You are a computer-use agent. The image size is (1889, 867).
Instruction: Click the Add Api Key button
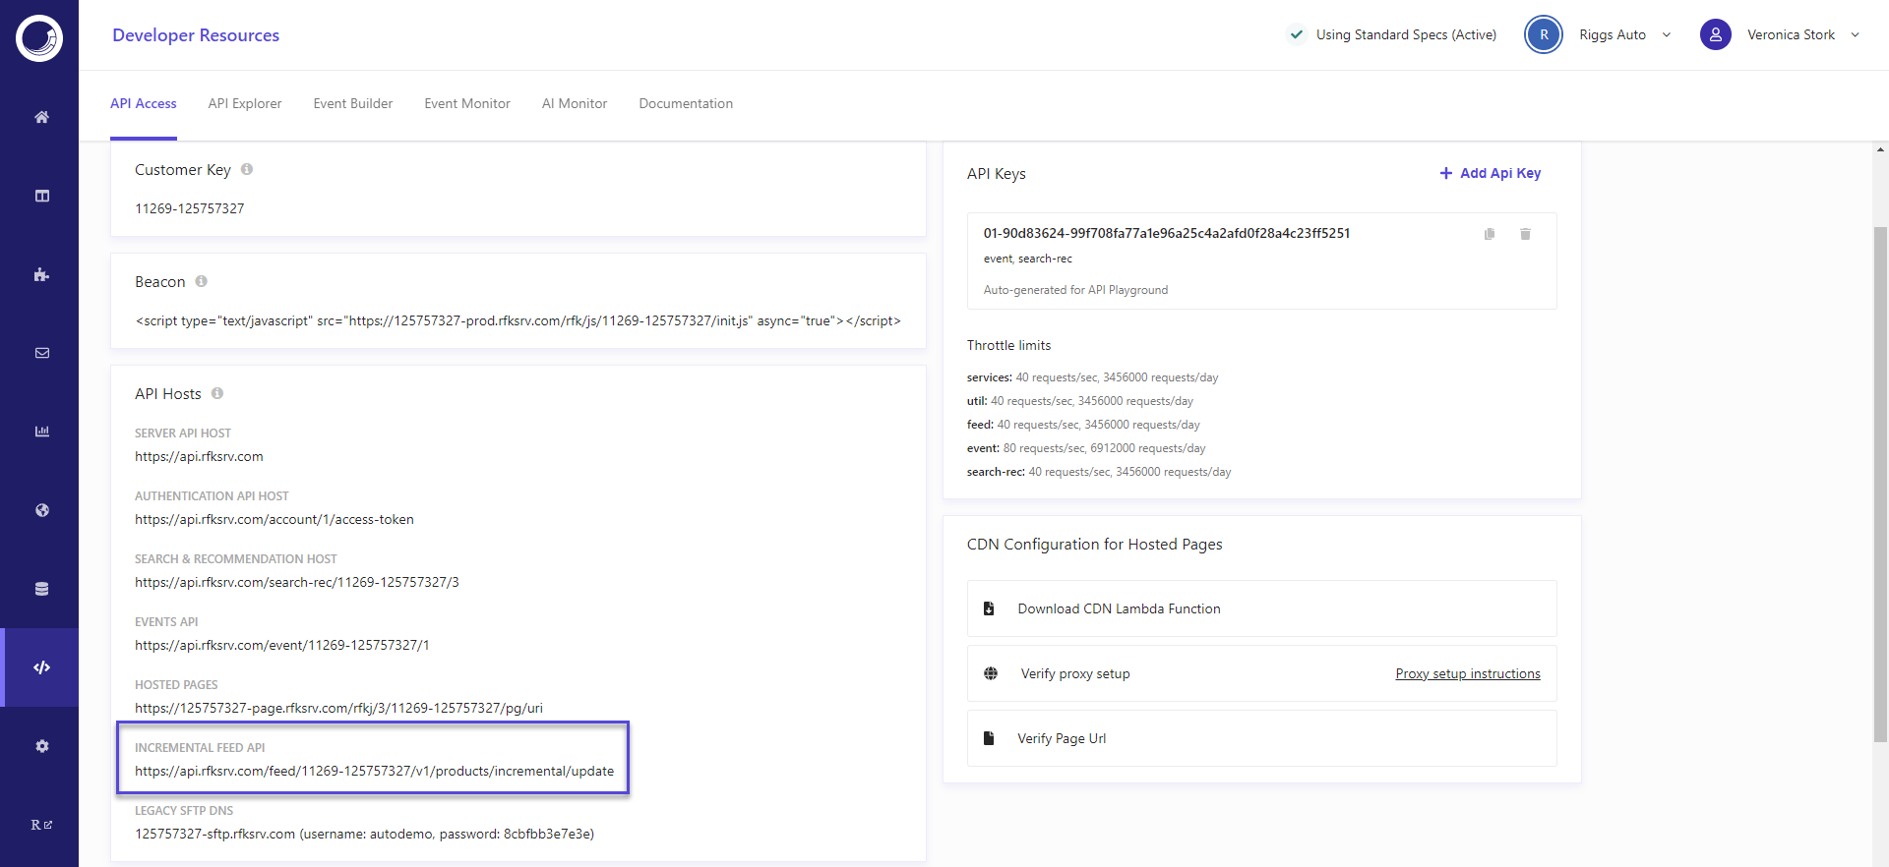pyautogui.click(x=1491, y=173)
